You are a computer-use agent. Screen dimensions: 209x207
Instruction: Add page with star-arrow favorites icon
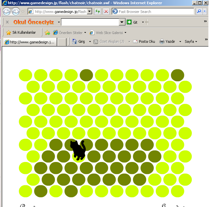pos(47,32)
